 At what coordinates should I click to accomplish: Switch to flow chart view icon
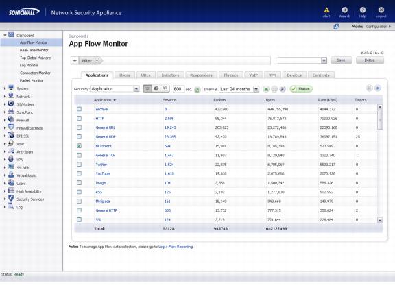click(165, 88)
